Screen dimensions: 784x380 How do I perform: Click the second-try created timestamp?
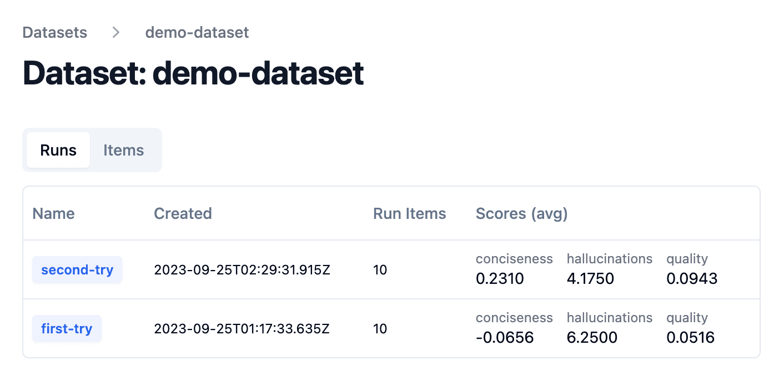(242, 269)
